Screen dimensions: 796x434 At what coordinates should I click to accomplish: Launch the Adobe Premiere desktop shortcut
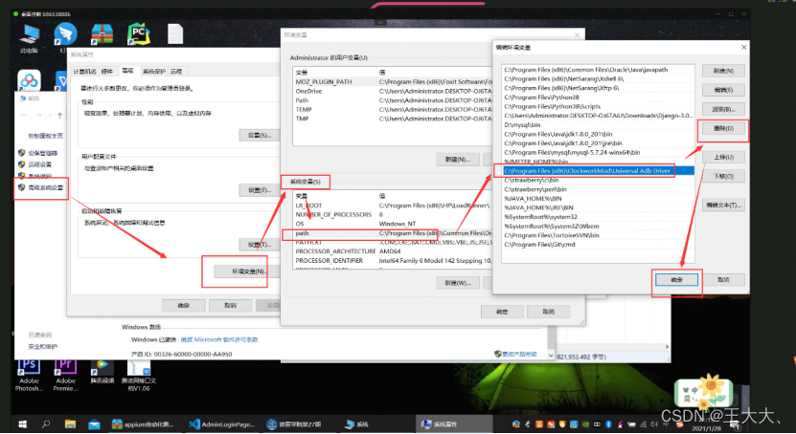[65, 374]
